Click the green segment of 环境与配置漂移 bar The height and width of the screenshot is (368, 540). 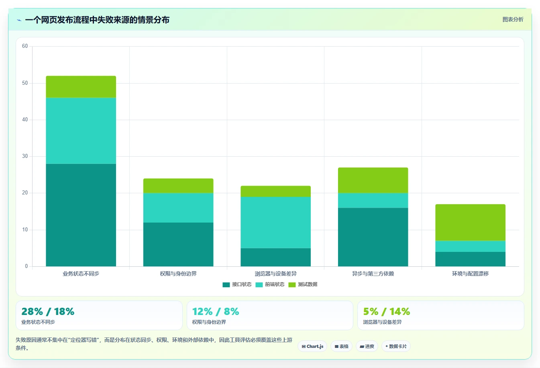pyautogui.click(x=471, y=223)
